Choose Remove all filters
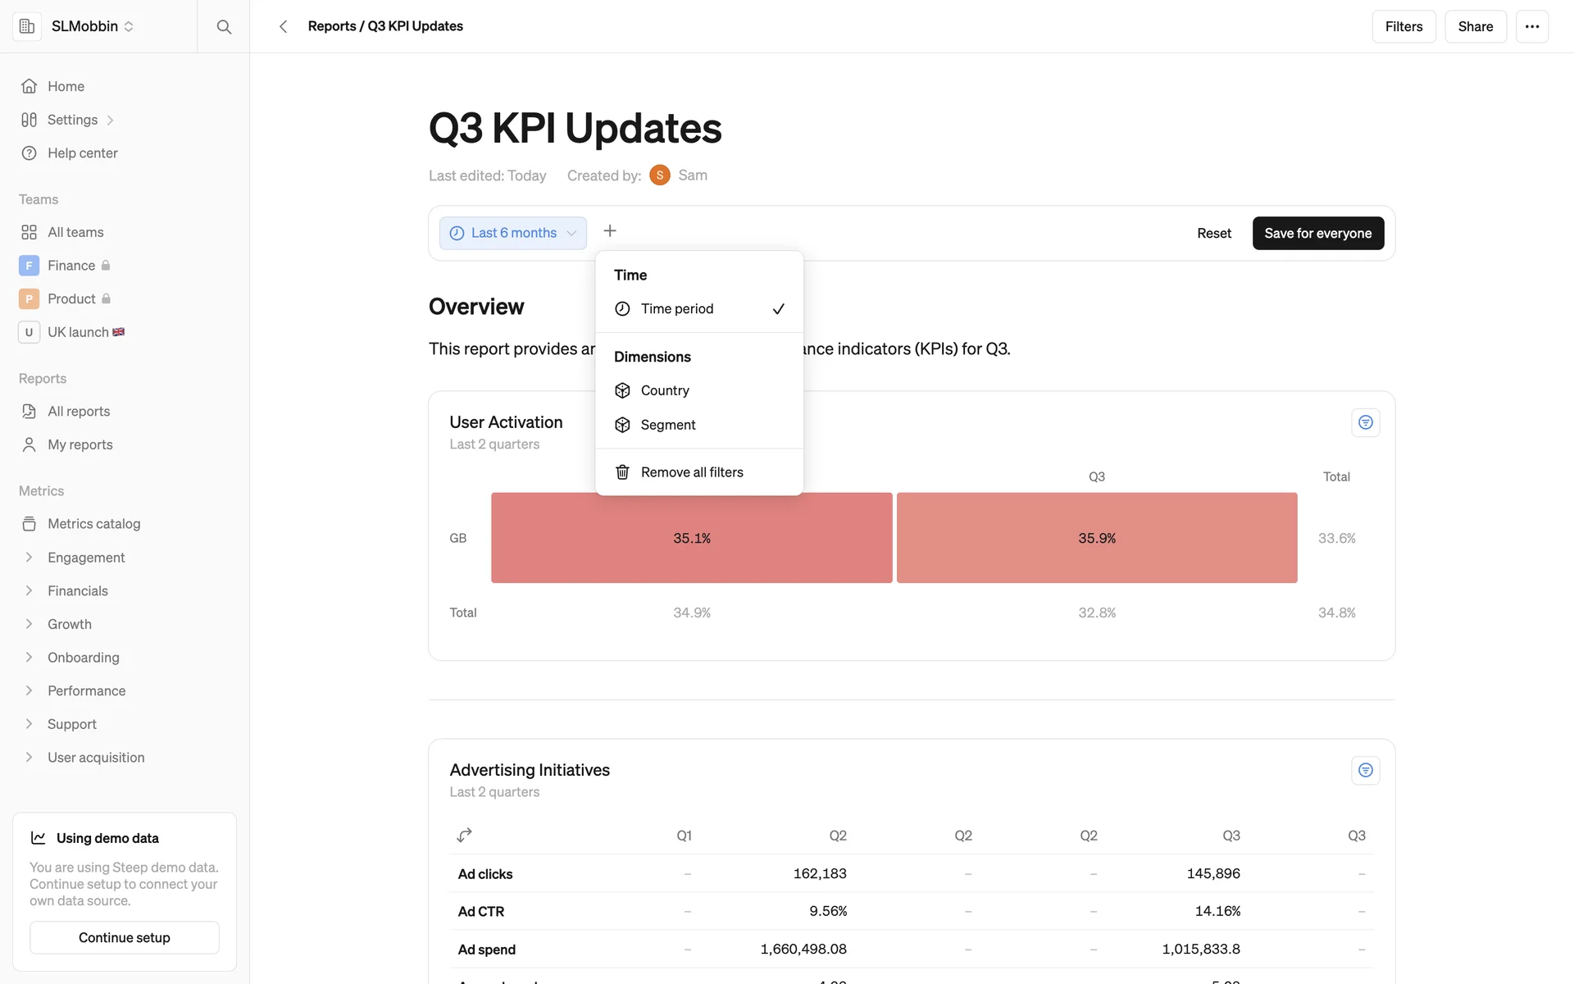Image resolution: width=1574 pixels, height=984 pixels. pyautogui.click(x=691, y=472)
